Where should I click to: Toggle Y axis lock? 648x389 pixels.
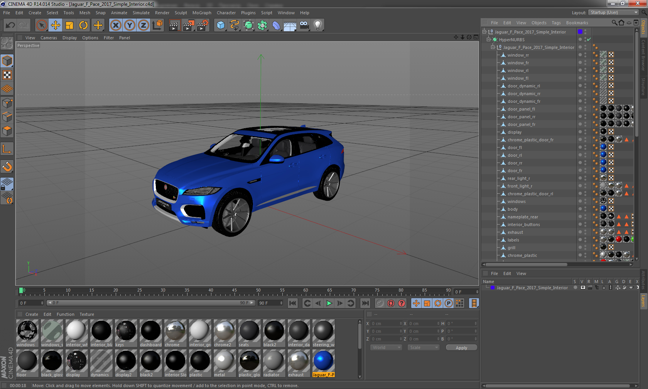130,25
